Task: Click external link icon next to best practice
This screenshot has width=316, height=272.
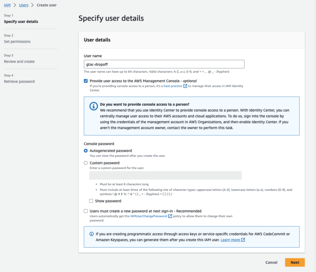Action: coord(185,86)
